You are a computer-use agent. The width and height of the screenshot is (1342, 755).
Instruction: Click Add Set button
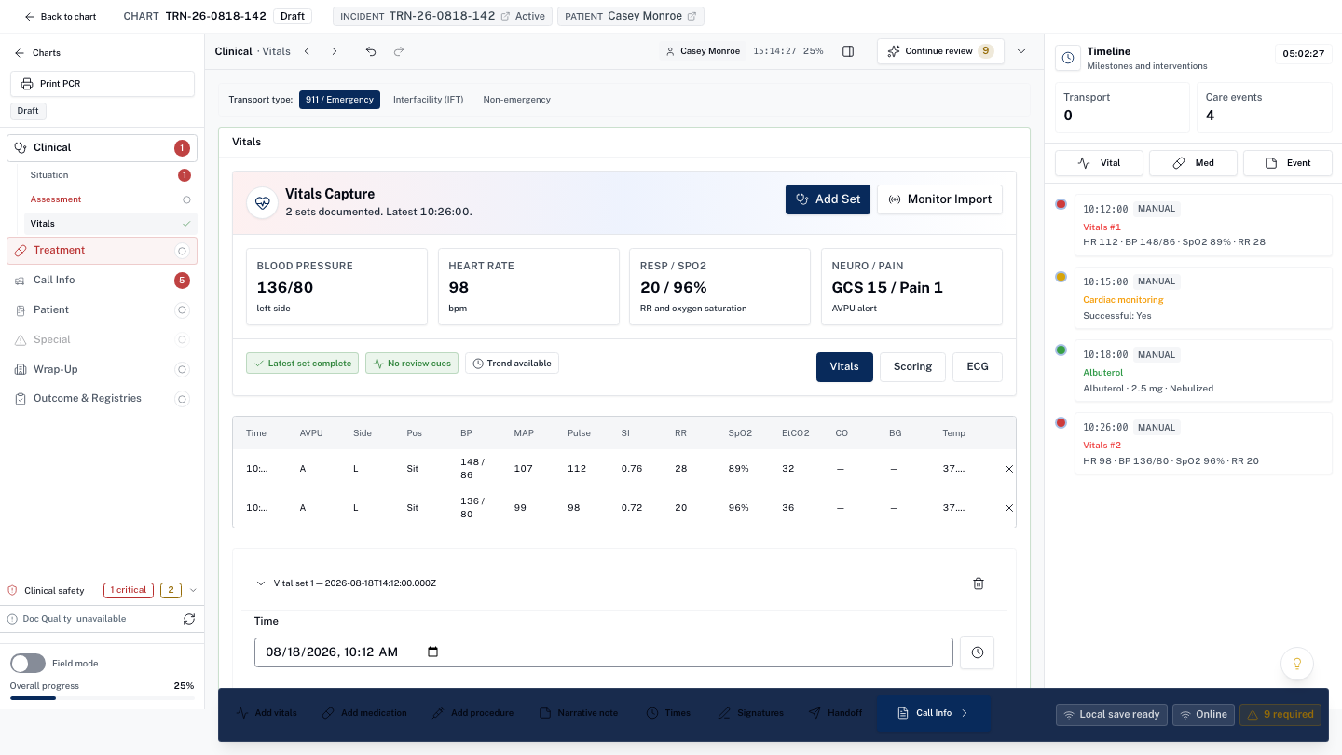[828, 199]
